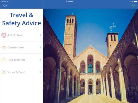This screenshot has width=138, height=103.
Task: Click the red Areas To Avoid prohibition icon
Action: point(4,35)
